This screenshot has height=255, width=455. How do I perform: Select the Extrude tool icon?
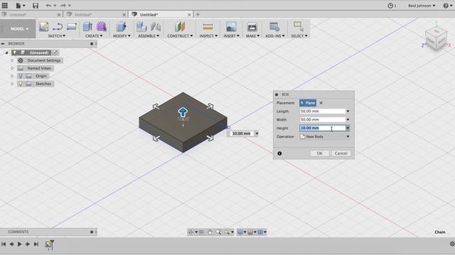pos(87,27)
